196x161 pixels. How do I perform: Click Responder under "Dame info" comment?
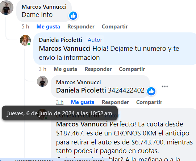click(x=81, y=27)
